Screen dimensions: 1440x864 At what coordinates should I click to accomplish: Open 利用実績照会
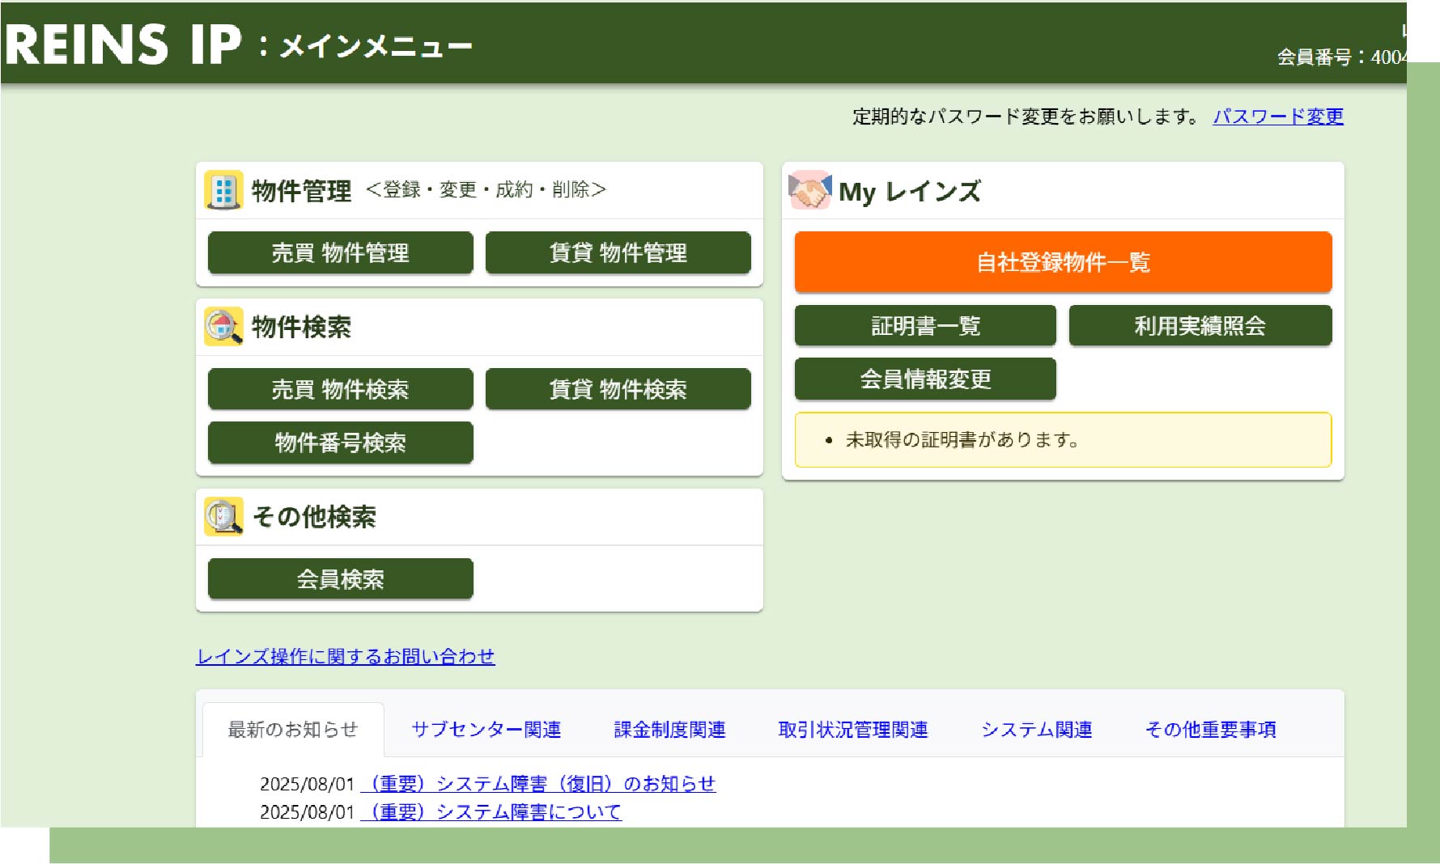(1200, 326)
